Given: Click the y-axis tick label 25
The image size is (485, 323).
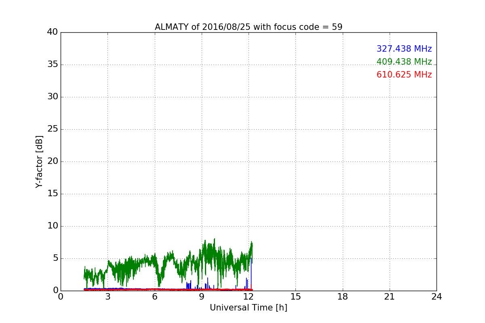Looking at the screenshot, I should click(x=53, y=129).
